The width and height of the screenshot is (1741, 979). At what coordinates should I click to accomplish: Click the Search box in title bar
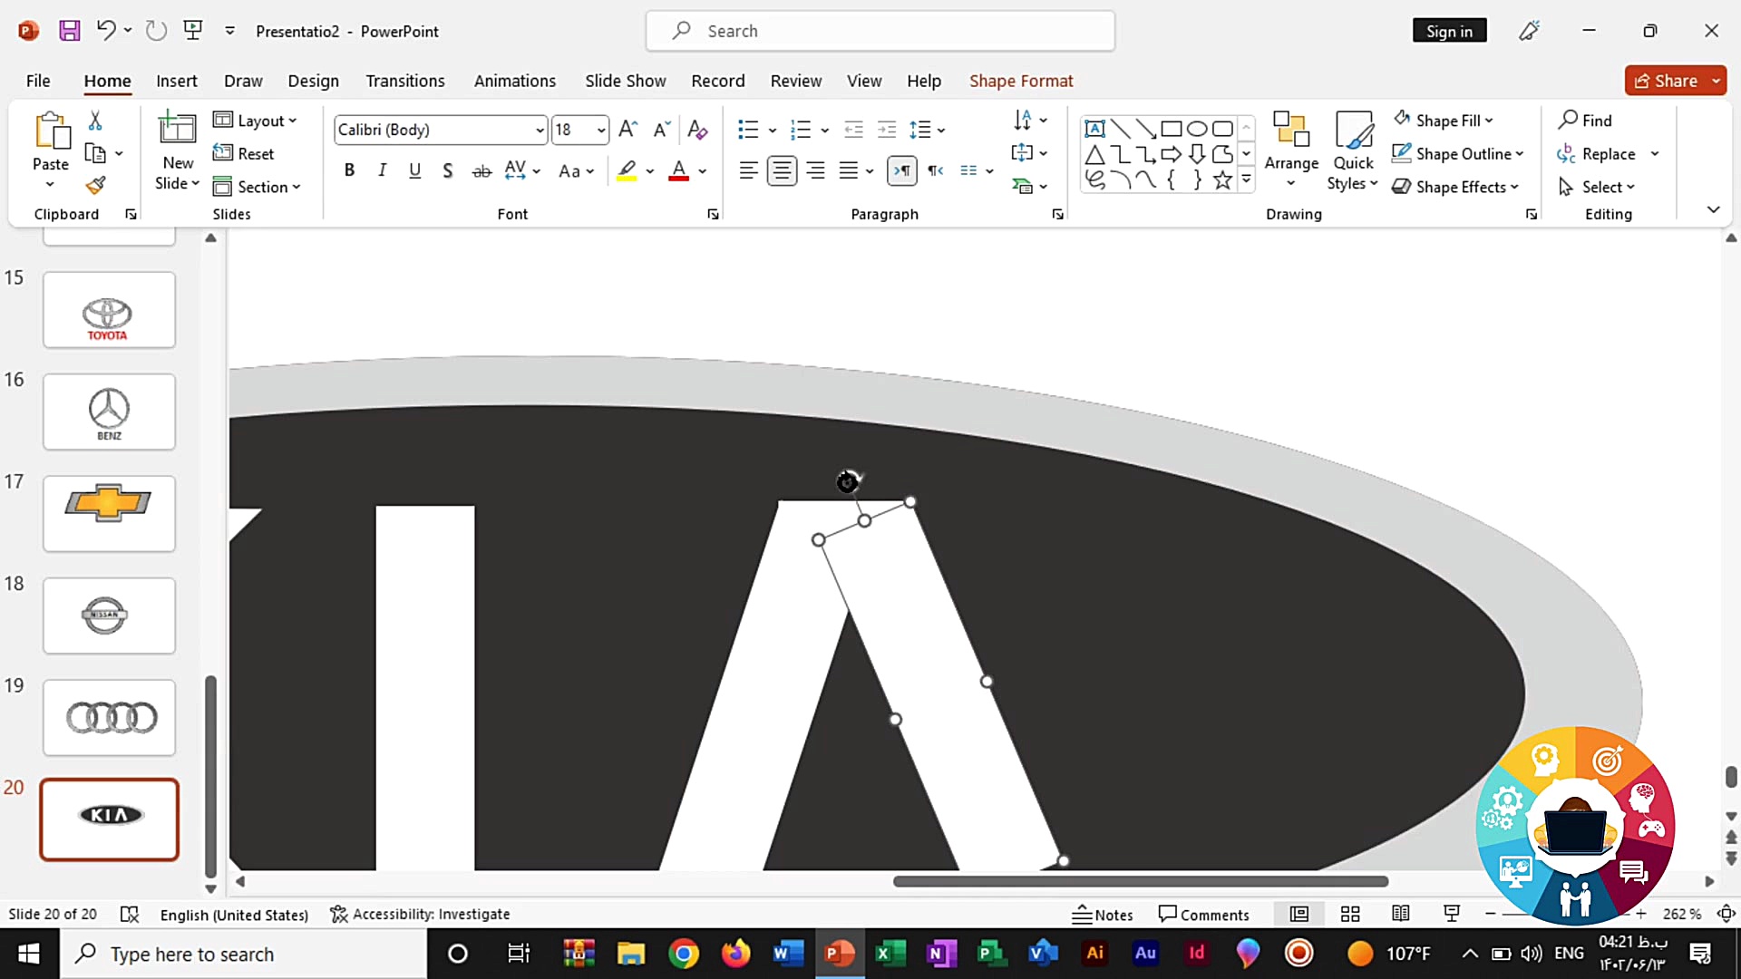point(880,31)
